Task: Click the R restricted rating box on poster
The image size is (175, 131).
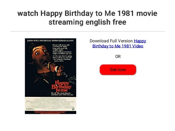Action: click(x=30, y=109)
